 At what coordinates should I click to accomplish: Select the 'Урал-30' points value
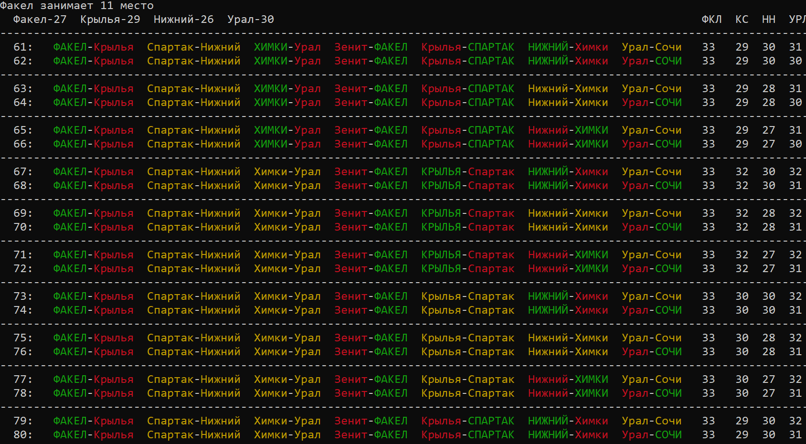tap(251, 20)
